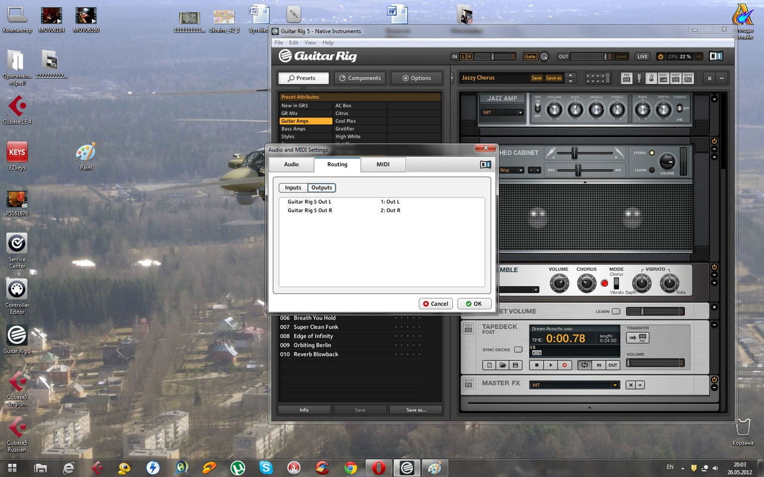Play the Tapedeck audio

(550, 365)
